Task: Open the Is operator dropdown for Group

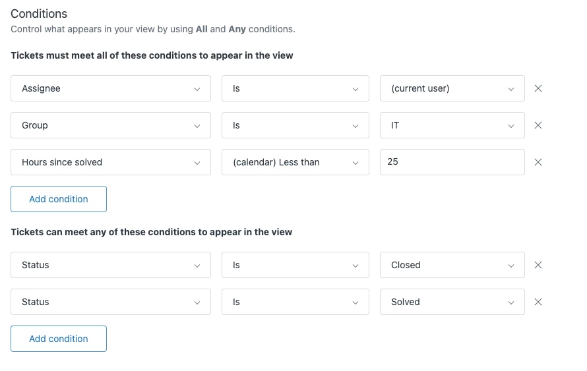Action: click(x=295, y=125)
